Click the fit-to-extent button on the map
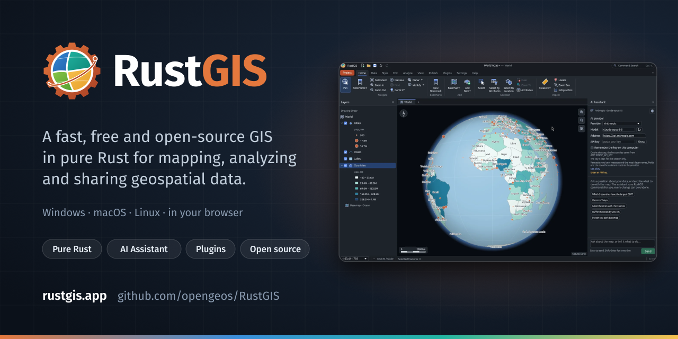This screenshot has width=678, height=339. coord(582,129)
